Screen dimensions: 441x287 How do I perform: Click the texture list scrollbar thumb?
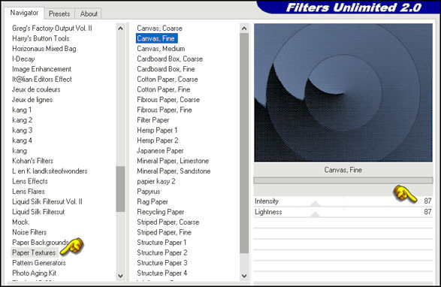pos(244,143)
